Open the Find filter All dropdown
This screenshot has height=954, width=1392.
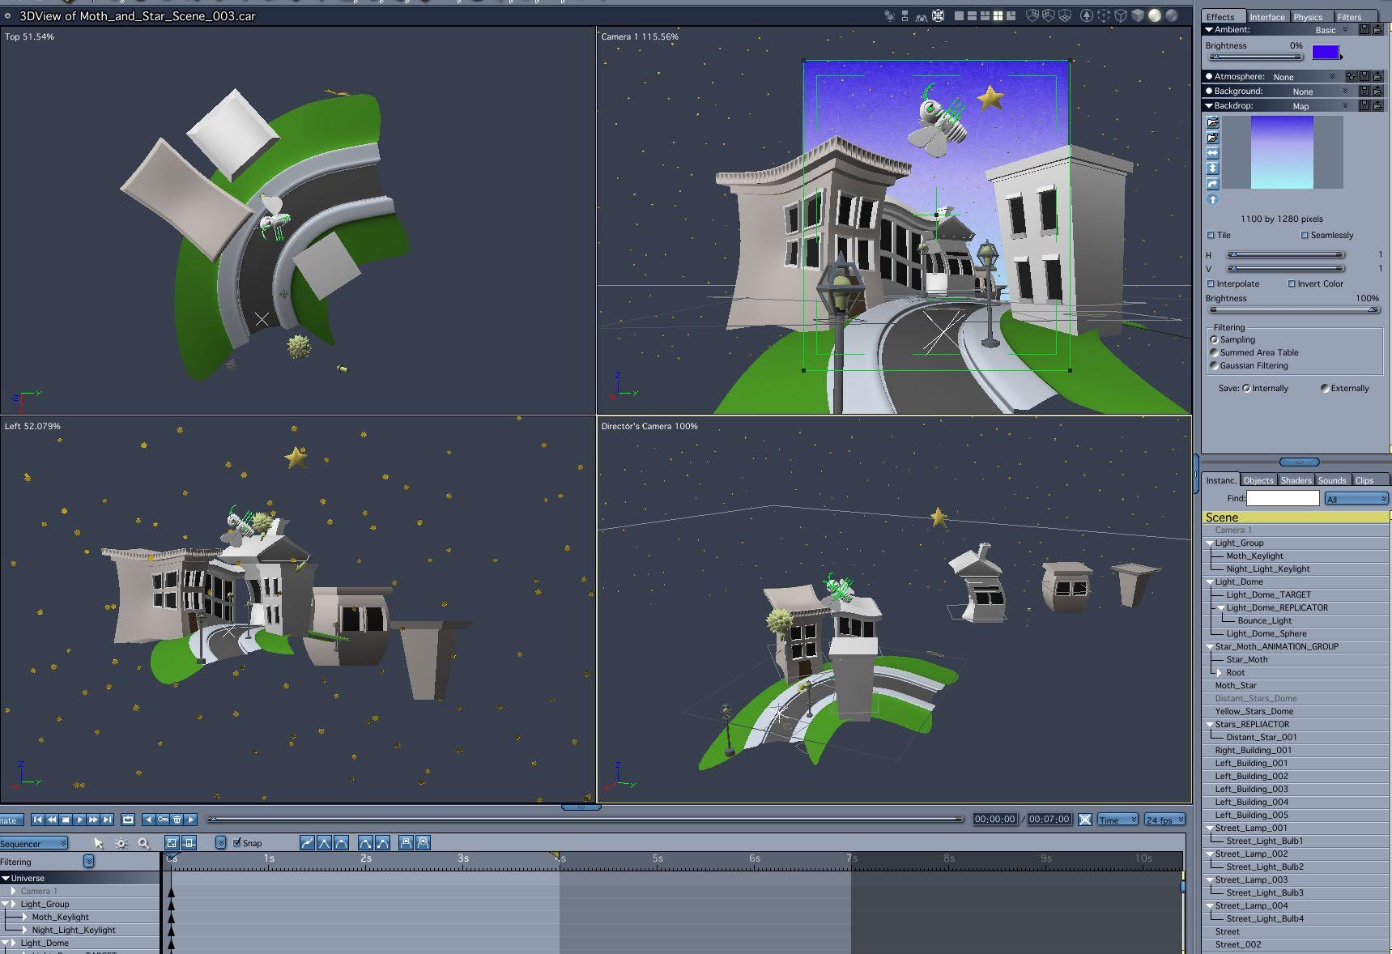(x=1357, y=499)
